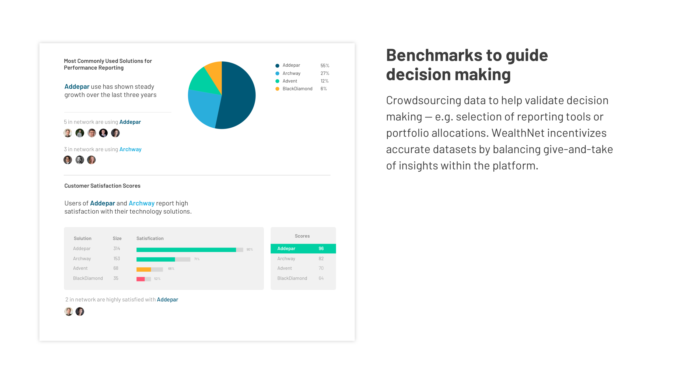Click the first avatar under highly satisfied with Addepar

click(x=69, y=311)
